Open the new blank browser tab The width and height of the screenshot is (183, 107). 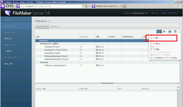click(124, 6)
